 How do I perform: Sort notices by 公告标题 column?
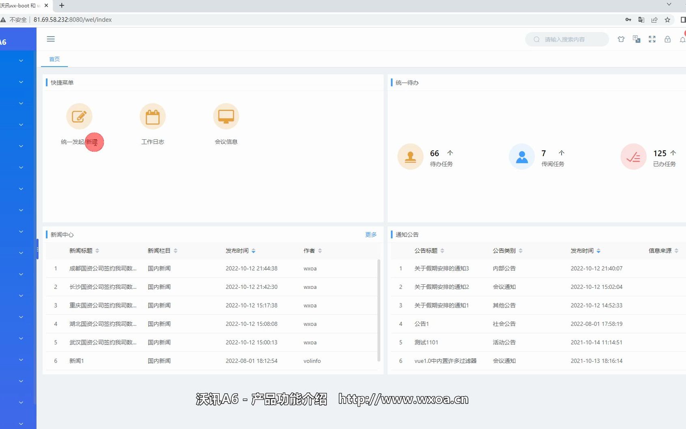pos(442,251)
